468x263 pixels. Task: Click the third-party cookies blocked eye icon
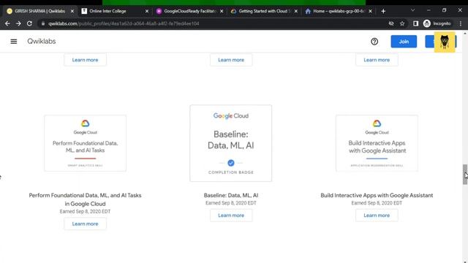click(391, 23)
